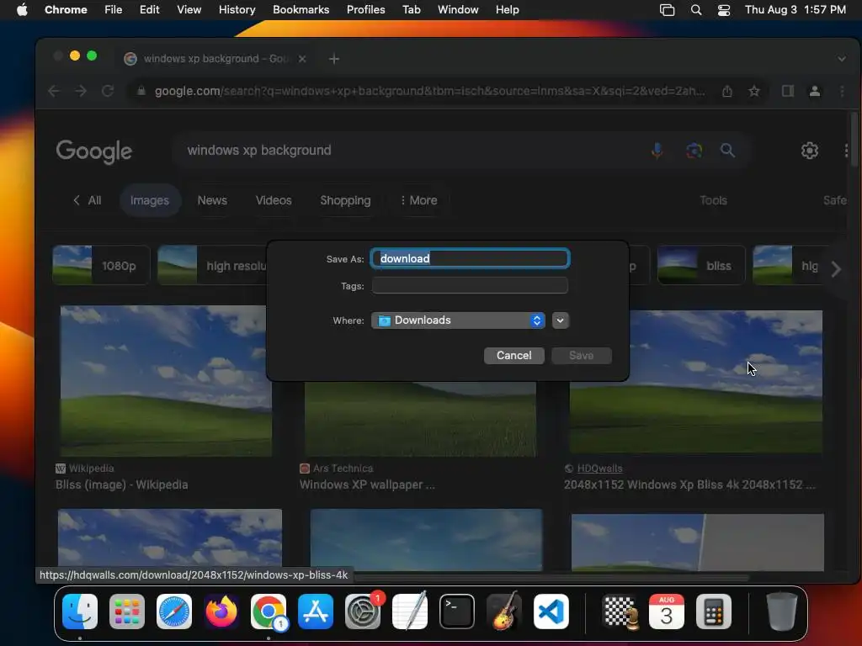Click the HDQwalls source link
The height and width of the screenshot is (646, 862).
pyautogui.click(x=599, y=469)
